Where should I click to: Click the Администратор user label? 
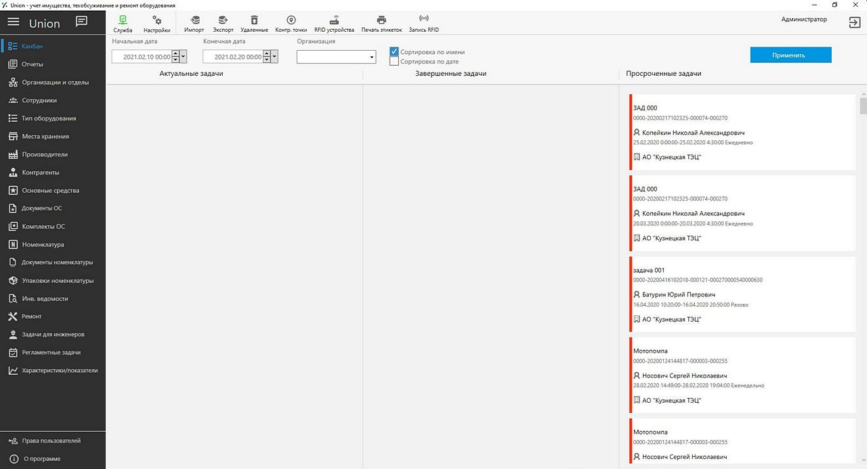pos(804,20)
